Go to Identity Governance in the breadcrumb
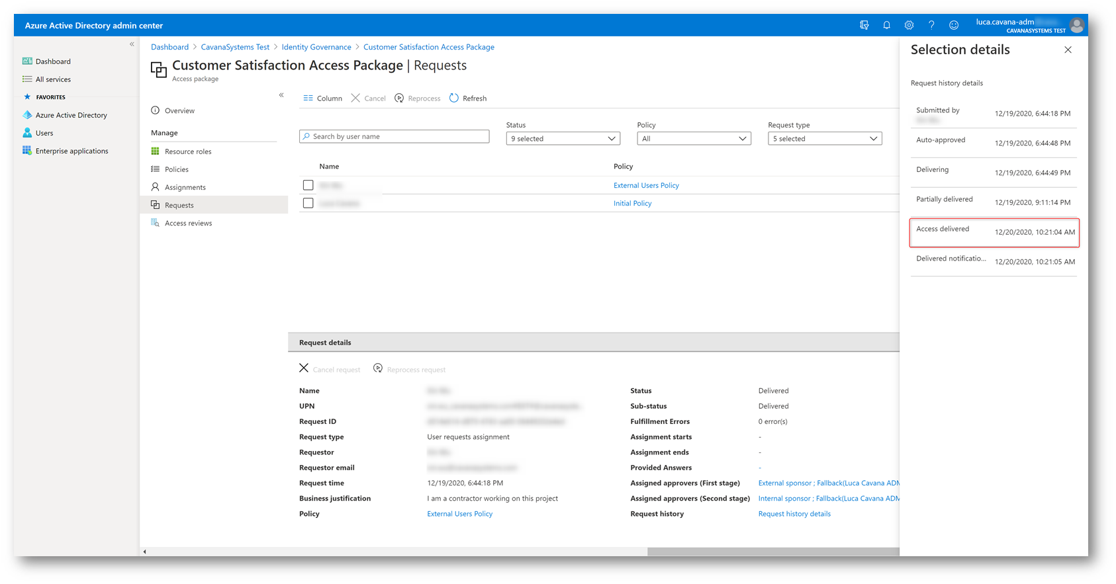Screen dimensions: 1116x584 pos(316,47)
